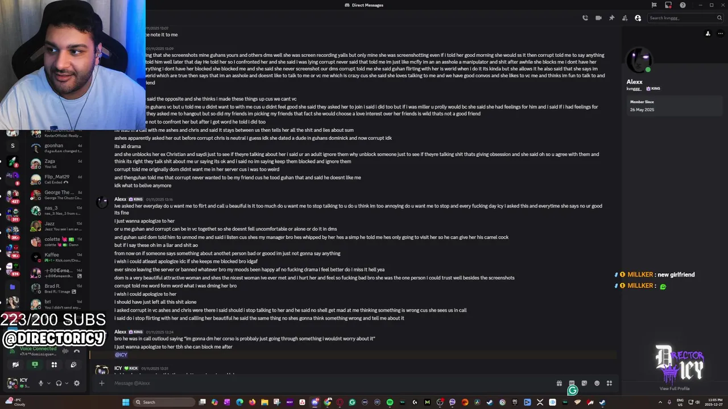Start a voice call with Alexx
Image resolution: width=728 pixels, height=409 pixels.
coord(585,18)
